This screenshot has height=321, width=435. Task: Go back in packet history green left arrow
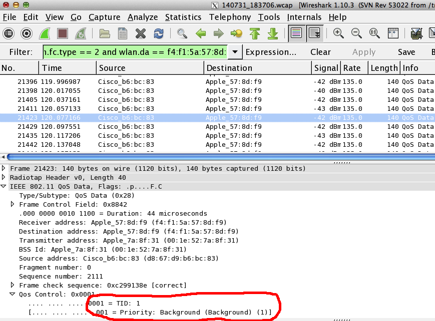pos(201,33)
